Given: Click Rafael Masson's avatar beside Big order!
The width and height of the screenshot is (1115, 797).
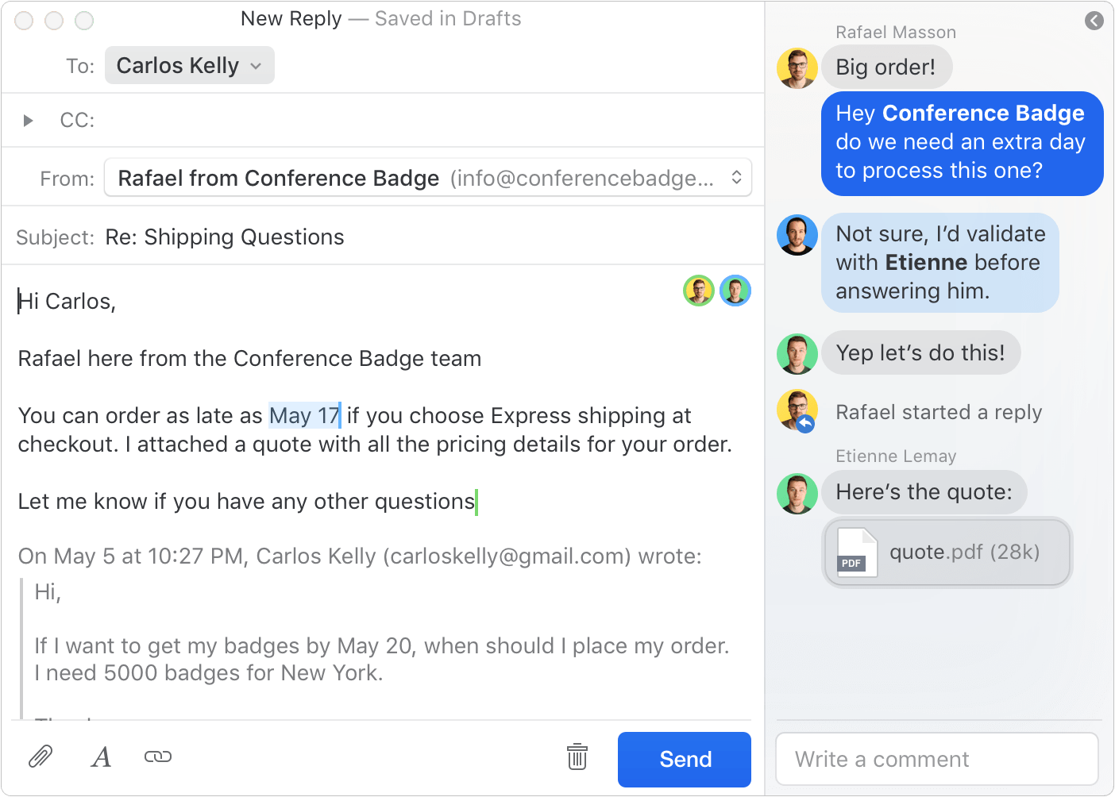Looking at the screenshot, I should [797, 67].
